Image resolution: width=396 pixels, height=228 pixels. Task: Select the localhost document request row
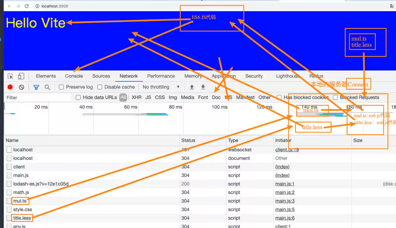[200, 158]
